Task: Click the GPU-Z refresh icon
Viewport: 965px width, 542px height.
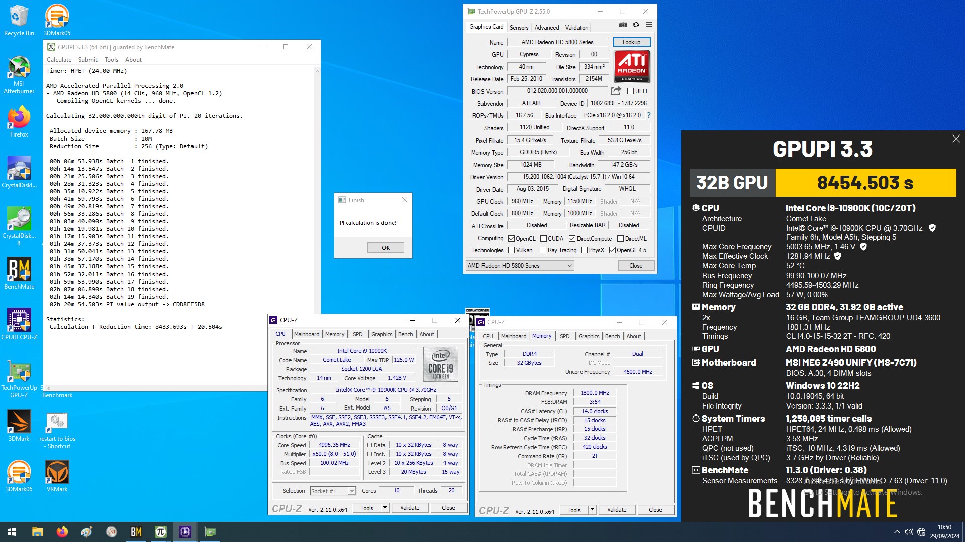Action: coord(636,25)
